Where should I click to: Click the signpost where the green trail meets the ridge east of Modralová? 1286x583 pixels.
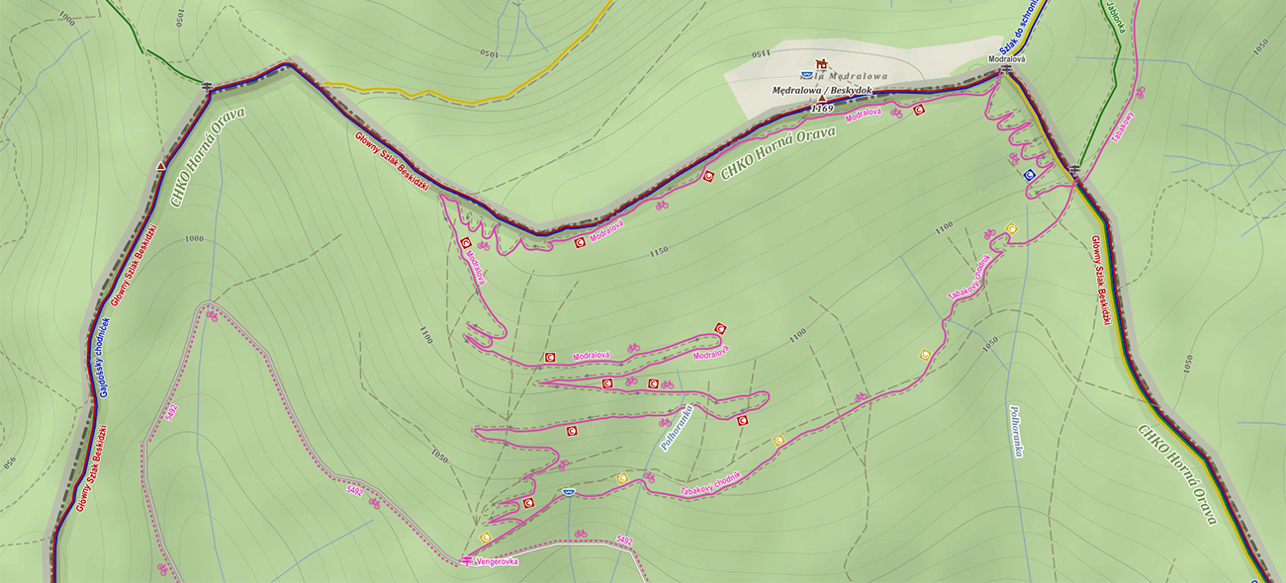point(1074,170)
